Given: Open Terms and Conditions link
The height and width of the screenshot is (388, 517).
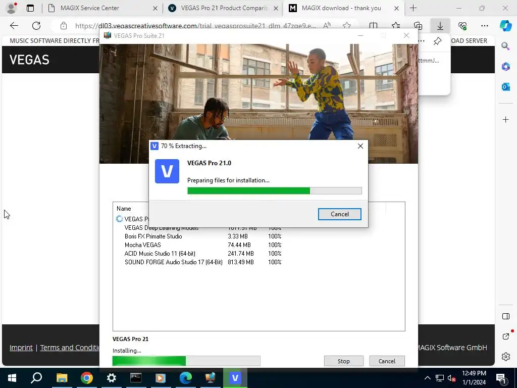Looking at the screenshot, I should coord(70,348).
